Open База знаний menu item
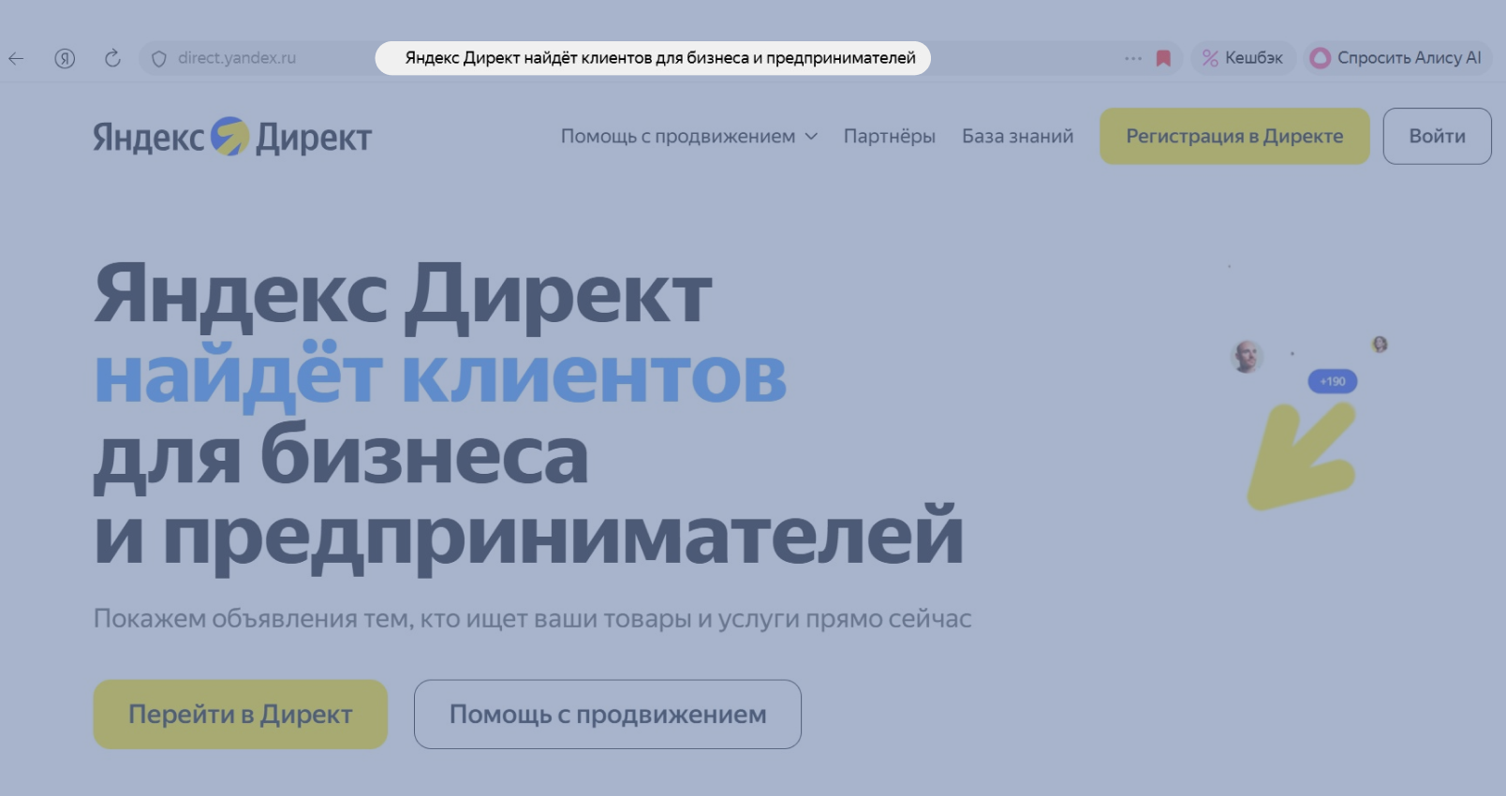1506x796 pixels. (1017, 137)
